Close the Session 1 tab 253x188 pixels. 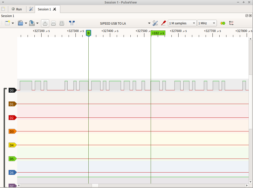tap(54, 9)
